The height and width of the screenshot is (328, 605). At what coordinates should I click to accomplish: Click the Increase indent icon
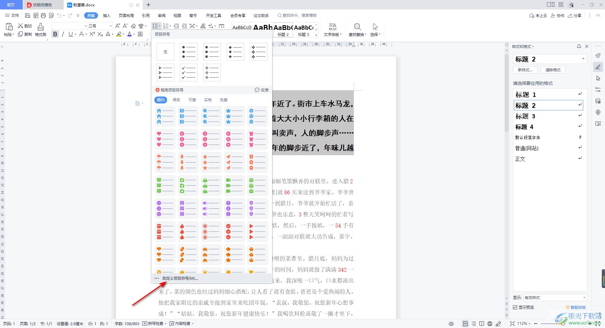pos(184,26)
